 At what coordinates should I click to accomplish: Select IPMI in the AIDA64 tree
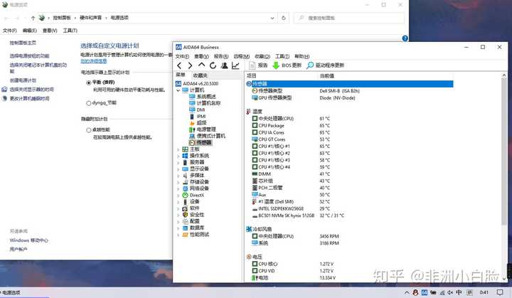coord(198,117)
